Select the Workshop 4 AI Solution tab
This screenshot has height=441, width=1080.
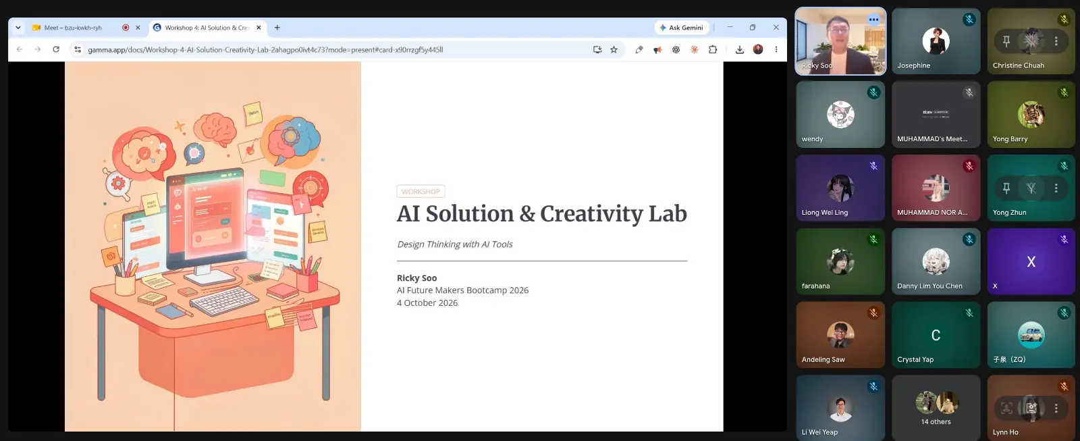coord(207,28)
